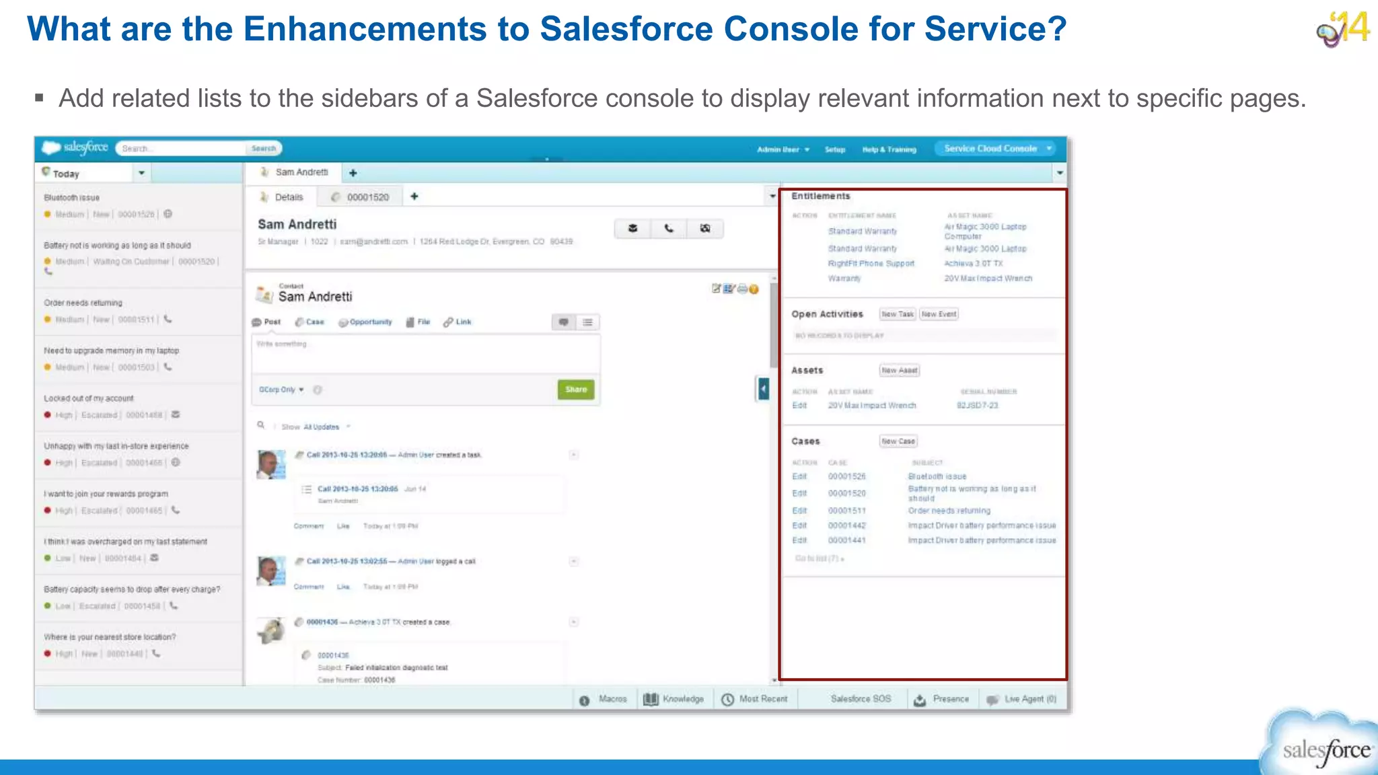Click the New Case button
This screenshot has width=1378, height=775.
tap(898, 441)
